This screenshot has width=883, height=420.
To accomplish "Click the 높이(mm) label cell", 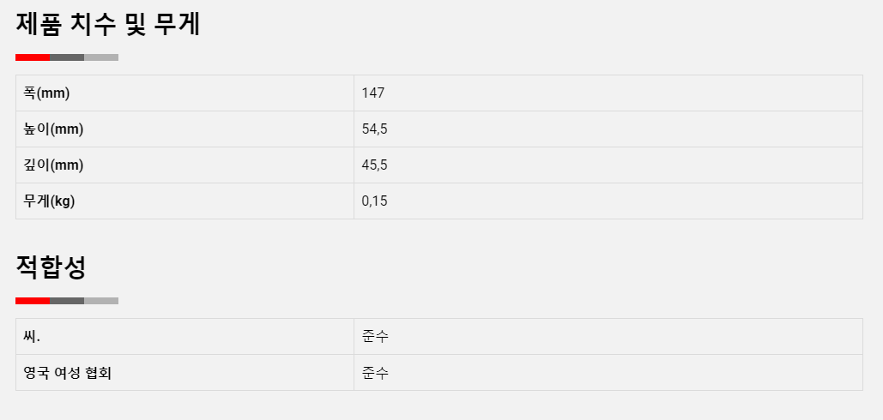I will (184, 129).
